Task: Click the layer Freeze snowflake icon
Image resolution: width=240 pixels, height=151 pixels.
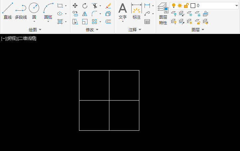Action: click(190, 14)
